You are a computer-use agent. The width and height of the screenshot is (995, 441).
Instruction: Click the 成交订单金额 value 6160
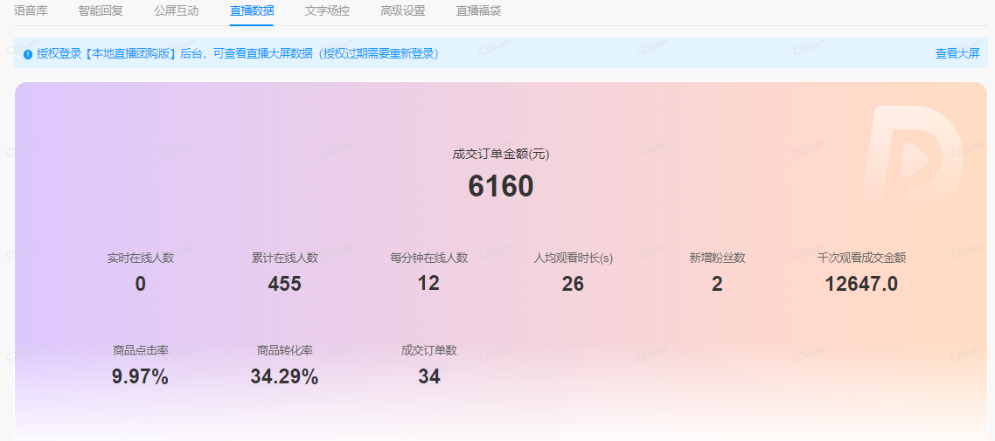pyautogui.click(x=500, y=186)
